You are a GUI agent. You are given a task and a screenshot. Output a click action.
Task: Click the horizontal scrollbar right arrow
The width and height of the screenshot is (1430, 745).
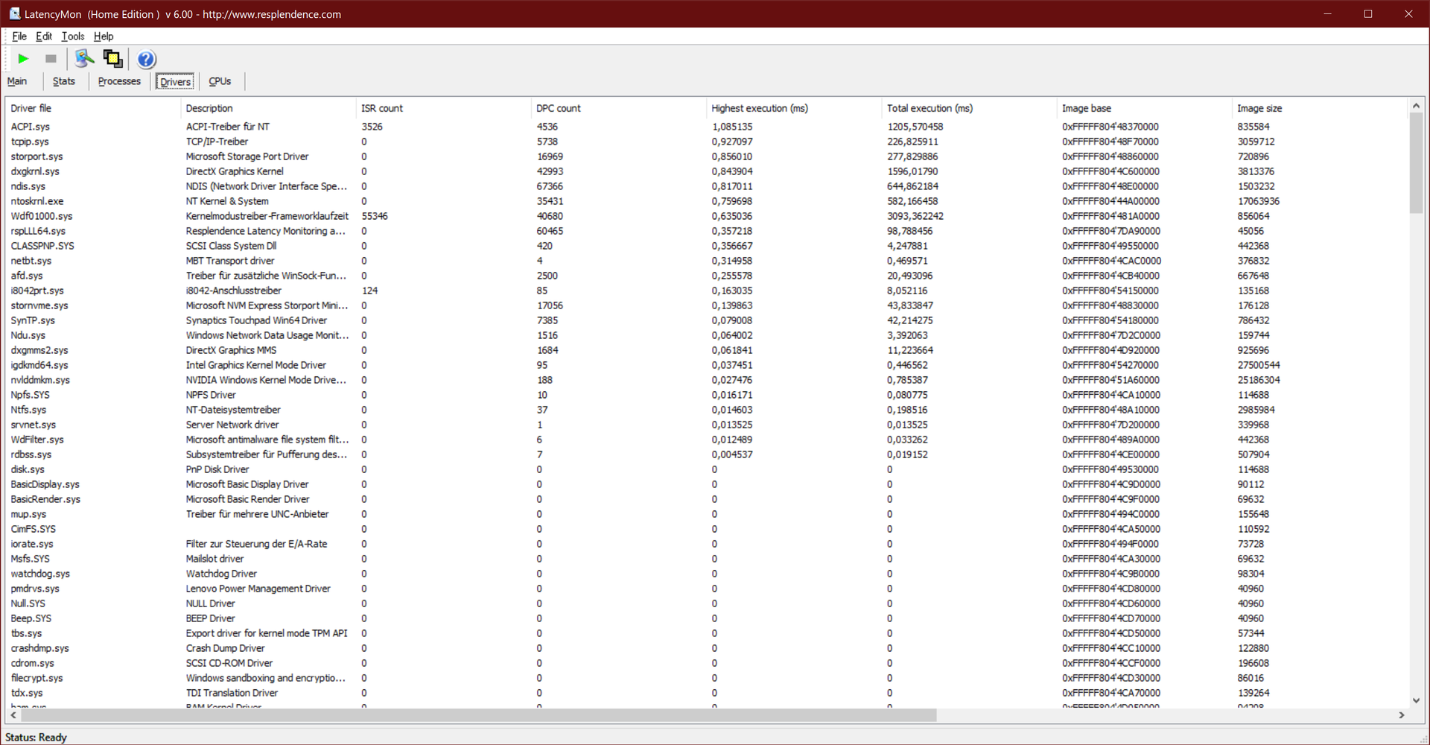coord(1401,715)
